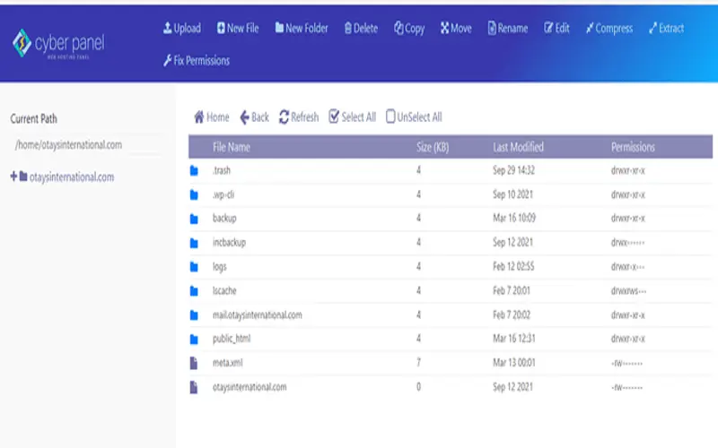Screen dimensions: 718x448
Task: Click the .wp-cli folder icon
Action: [194, 195]
